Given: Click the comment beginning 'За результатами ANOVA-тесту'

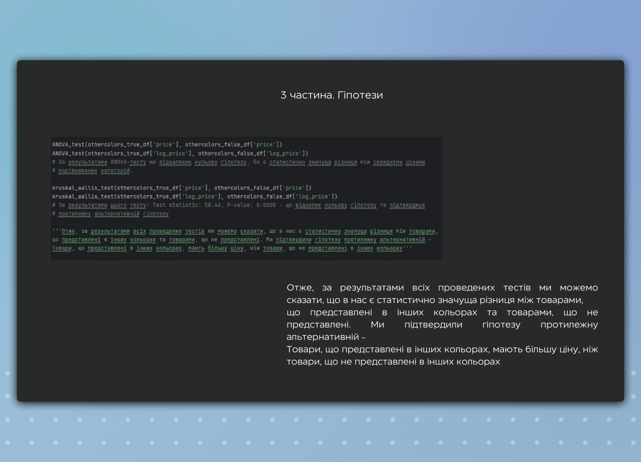Looking at the screenshot, I should [x=239, y=162].
